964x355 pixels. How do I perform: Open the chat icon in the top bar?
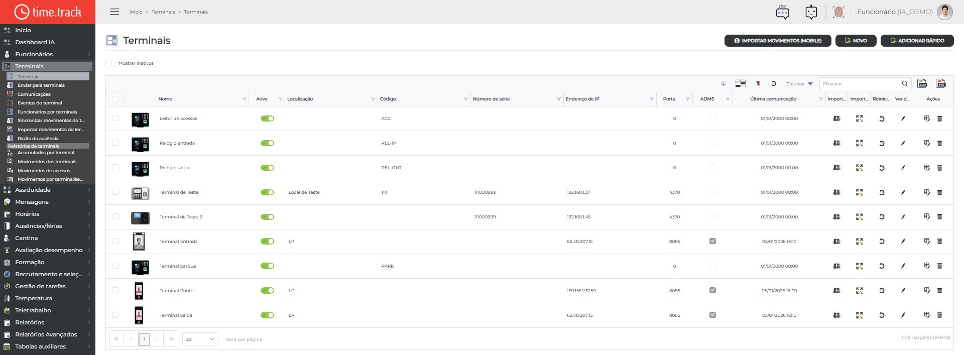coord(783,12)
